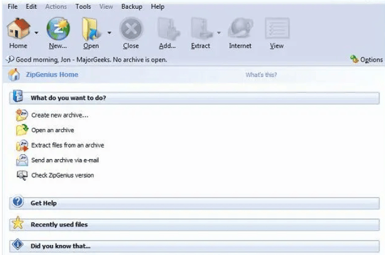Click the ZipGenius Home house icon
385x255 pixels.
coord(14,74)
